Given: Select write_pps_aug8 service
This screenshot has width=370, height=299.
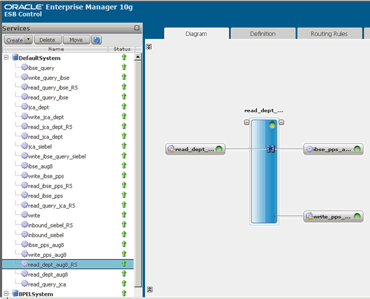Looking at the screenshot, I should point(47,255).
